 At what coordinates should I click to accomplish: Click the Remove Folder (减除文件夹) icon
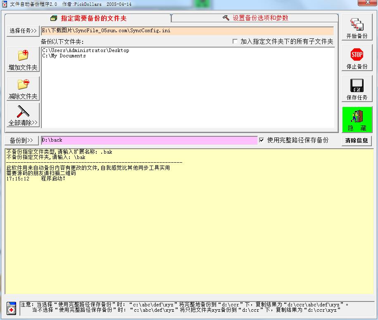point(23,85)
